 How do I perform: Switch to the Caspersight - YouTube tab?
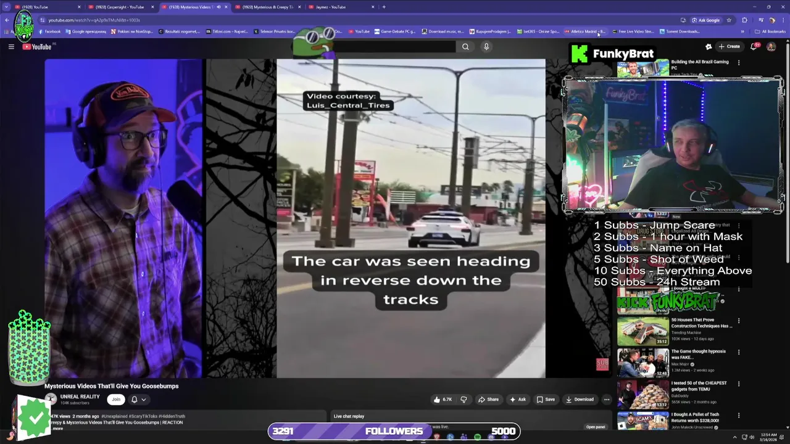click(121, 7)
